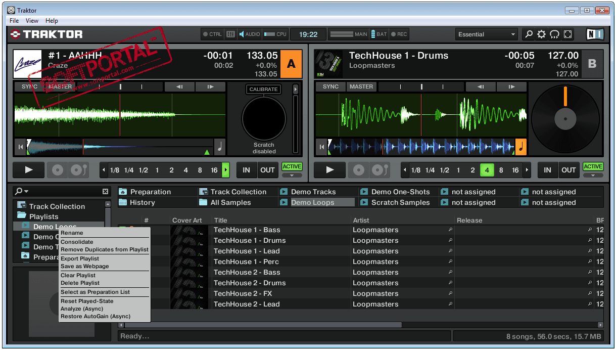Toggle SYNC on Deck A
The image size is (616, 350).
(29, 86)
